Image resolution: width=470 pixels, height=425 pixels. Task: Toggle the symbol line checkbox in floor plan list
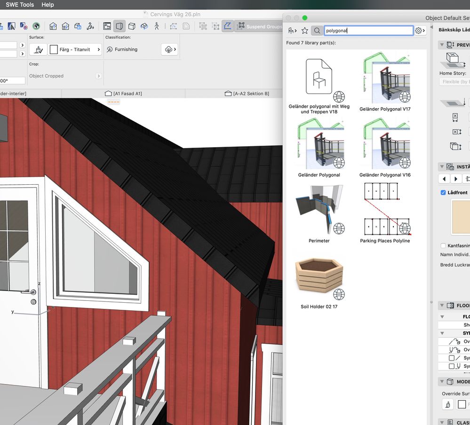point(452,358)
